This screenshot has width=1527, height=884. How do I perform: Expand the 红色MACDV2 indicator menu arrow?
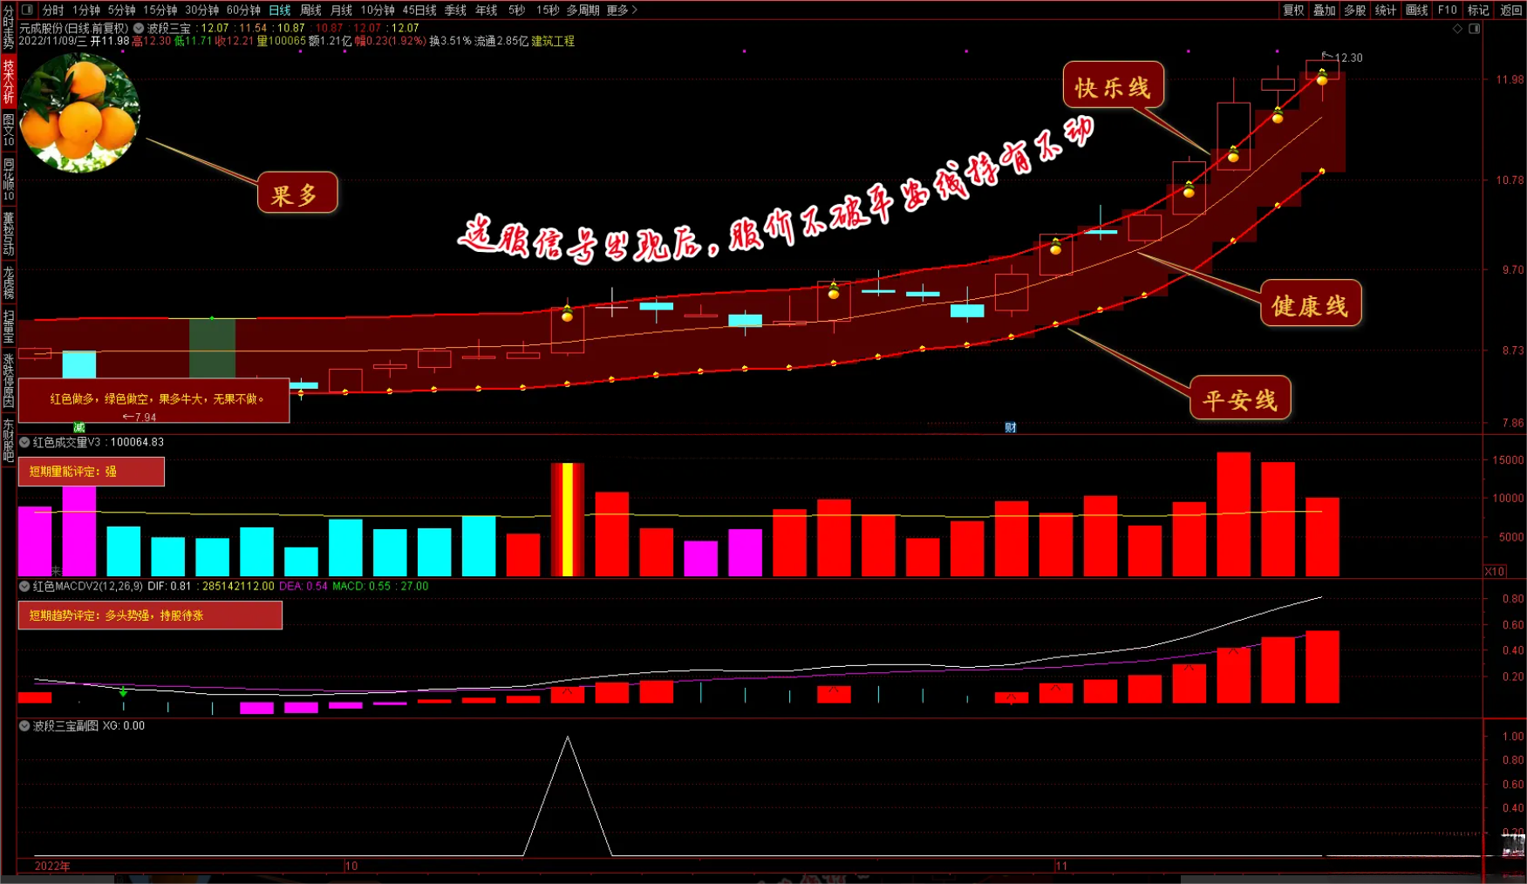[24, 586]
